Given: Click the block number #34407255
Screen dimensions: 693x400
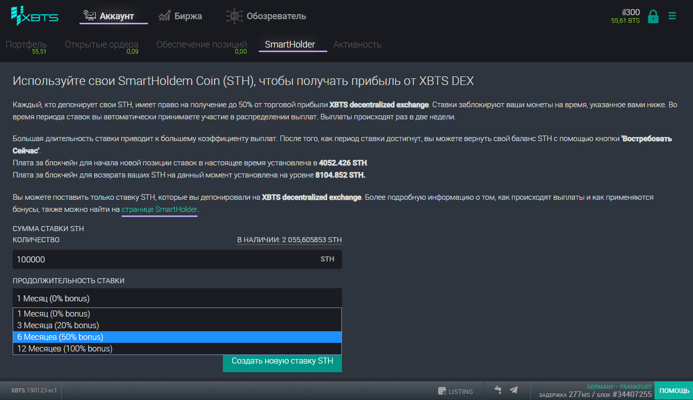Looking at the screenshot, I should click(632, 394).
